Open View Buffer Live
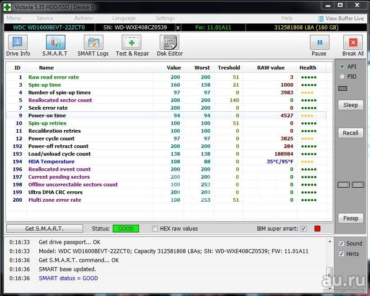370x296 pixels. (341, 18)
